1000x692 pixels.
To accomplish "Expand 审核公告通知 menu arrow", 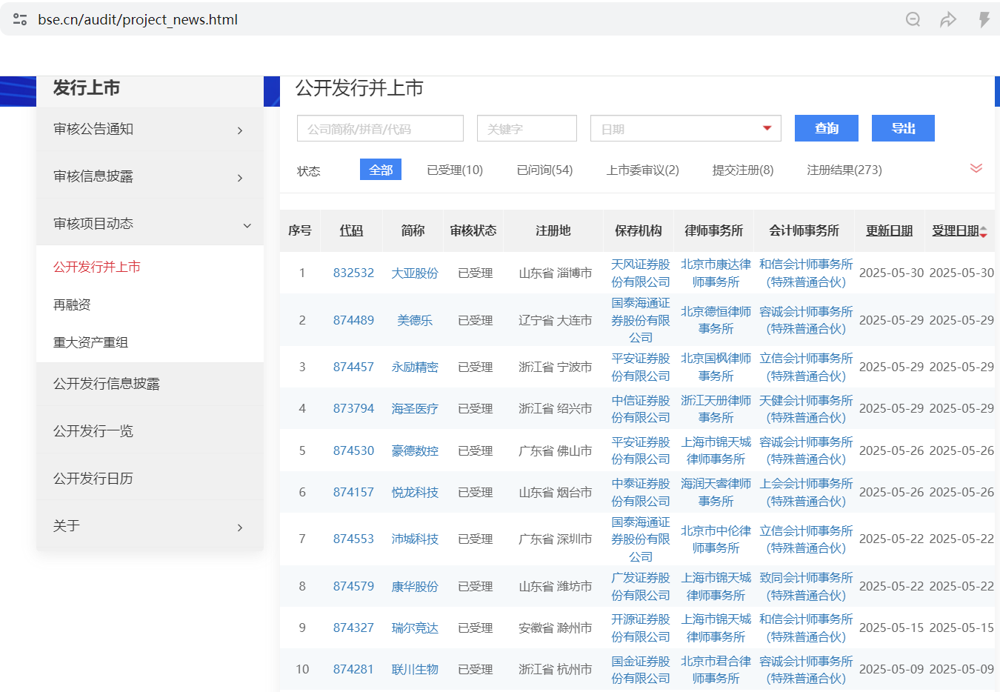I will 240,130.
